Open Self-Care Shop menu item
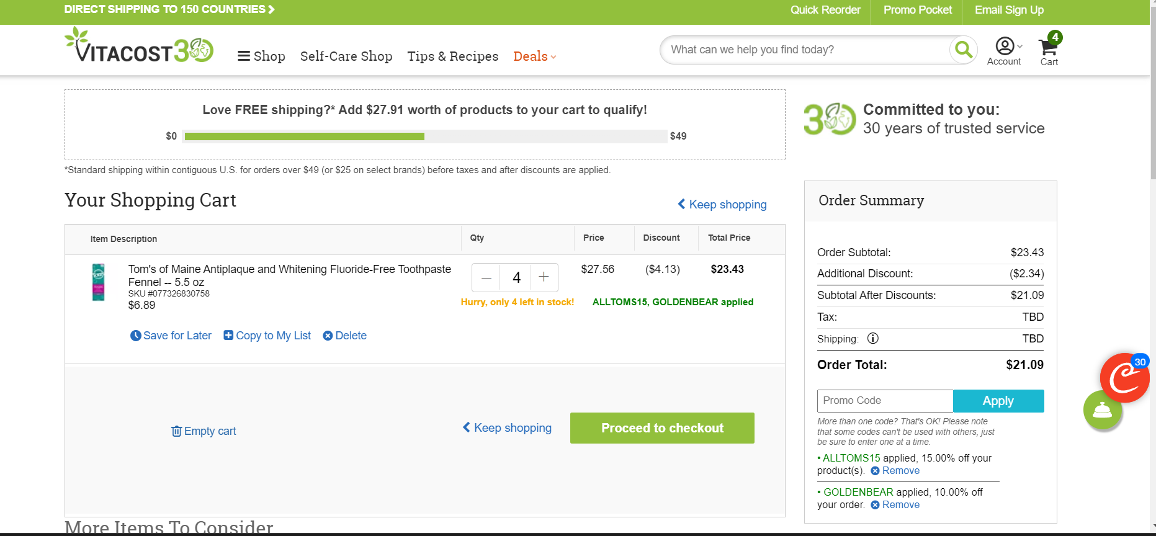1156x536 pixels. pyautogui.click(x=346, y=56)
